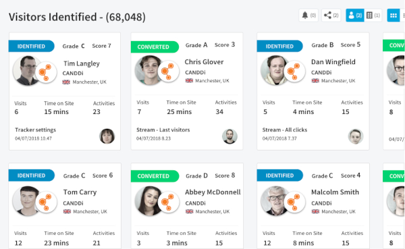Open the Tom Carry visitor name
The image size is (405, 249).
(x=80, y=192)
